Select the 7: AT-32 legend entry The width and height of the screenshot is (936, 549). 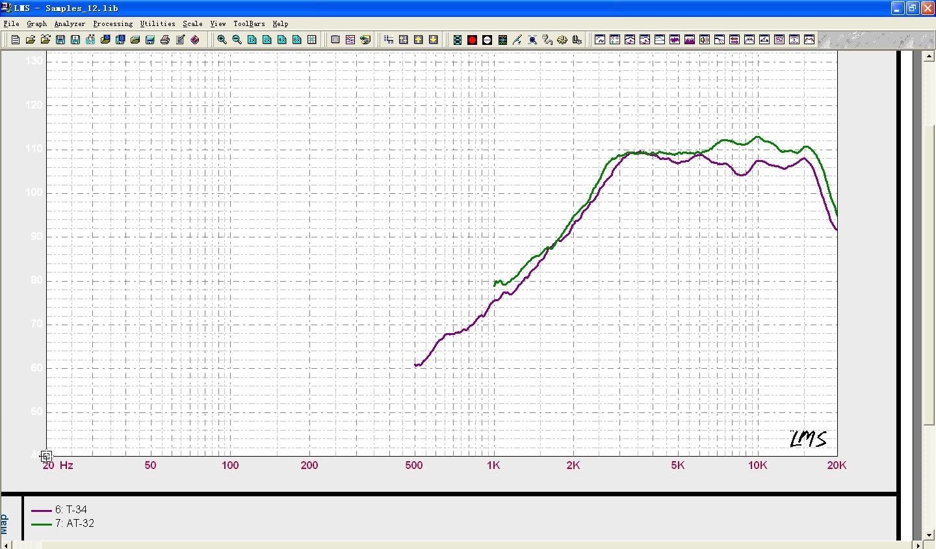[x=74, y=523]
